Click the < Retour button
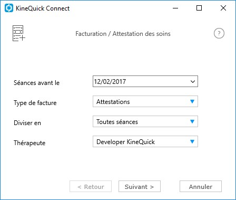236x200 pixels. click(x=91, y=186)
